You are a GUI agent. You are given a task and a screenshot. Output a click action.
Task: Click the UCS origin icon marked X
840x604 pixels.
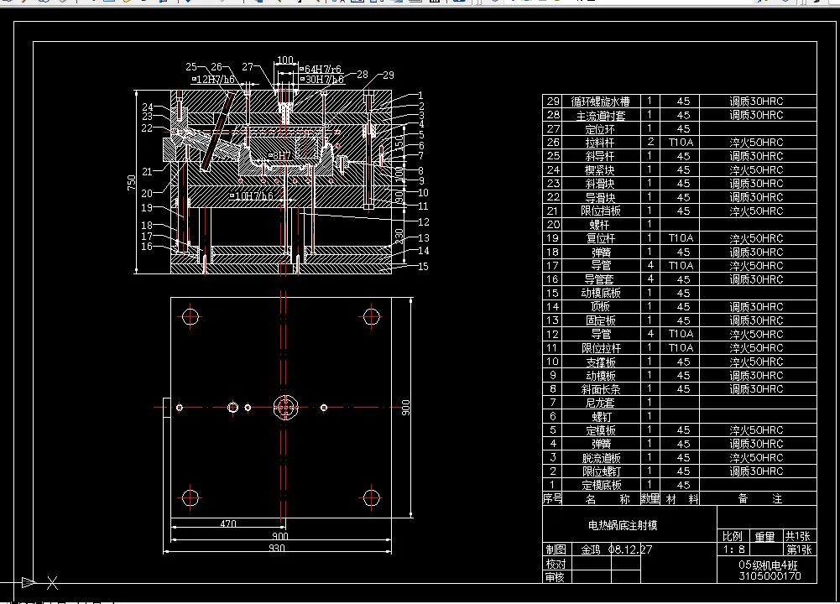(52, 582)
